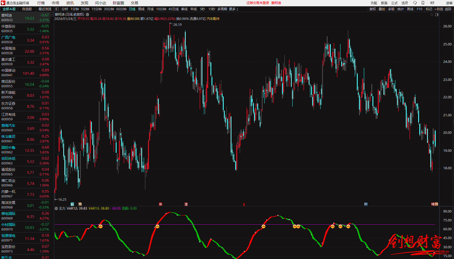Switch to 分时 intraday view

pyautogui.click(x=65, y=9)
